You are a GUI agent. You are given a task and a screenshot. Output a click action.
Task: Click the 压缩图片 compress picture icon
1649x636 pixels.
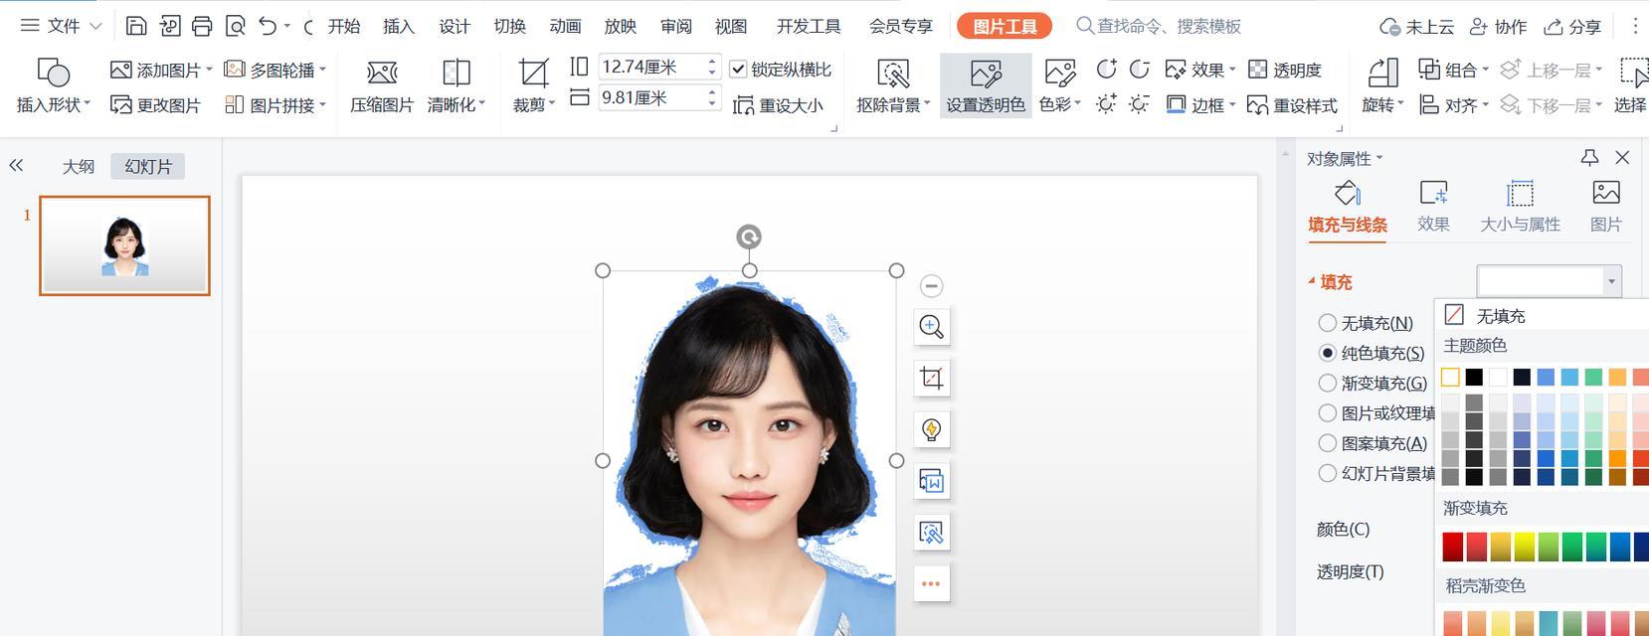click(x=382, y=74)
